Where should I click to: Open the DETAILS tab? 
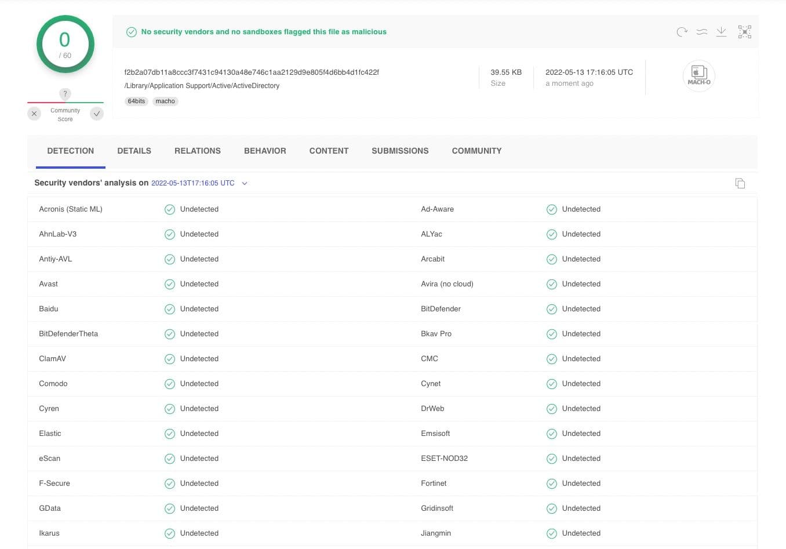134,151
